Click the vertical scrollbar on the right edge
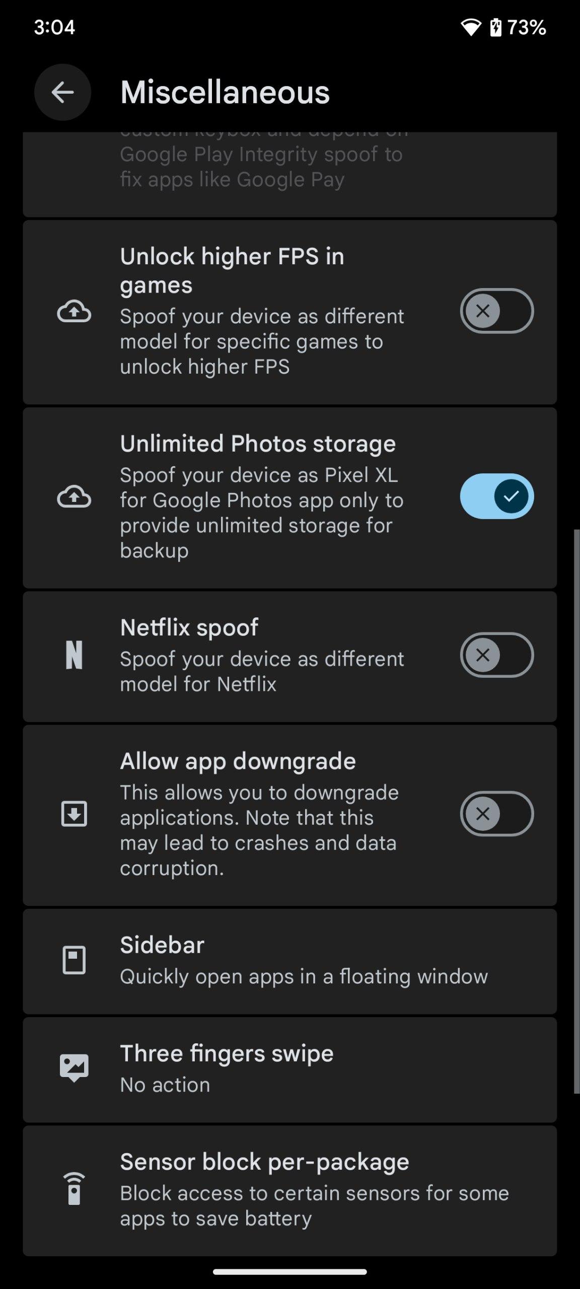This screenshot has width=580, height=1289. pyautogui.click(x=576, y=811)
